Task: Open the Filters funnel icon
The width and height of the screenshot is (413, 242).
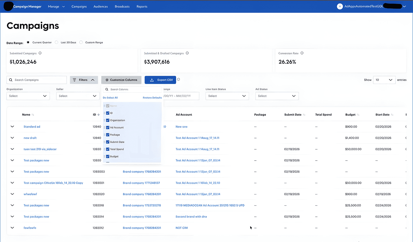Action: pos(75,80)
